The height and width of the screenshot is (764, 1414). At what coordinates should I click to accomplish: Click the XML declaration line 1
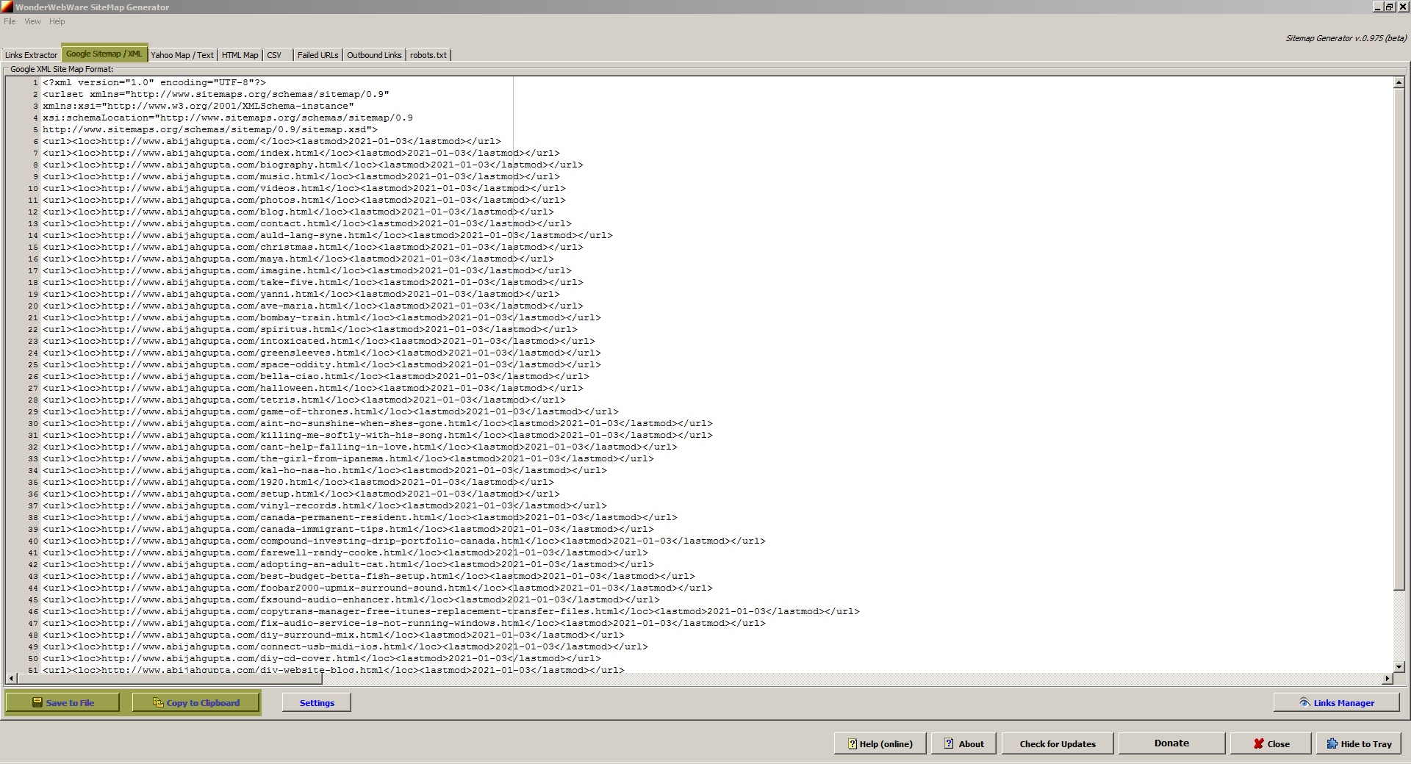point(154,82)
